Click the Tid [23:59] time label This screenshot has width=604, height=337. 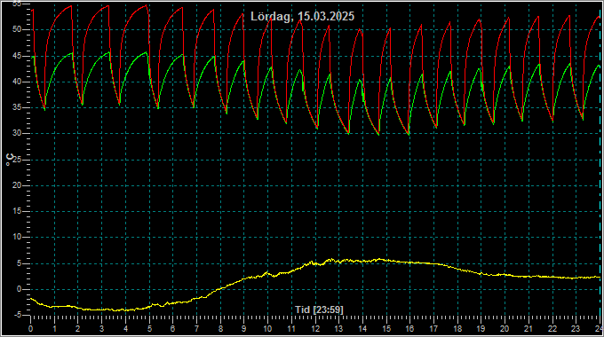click(x=319, y=310)
